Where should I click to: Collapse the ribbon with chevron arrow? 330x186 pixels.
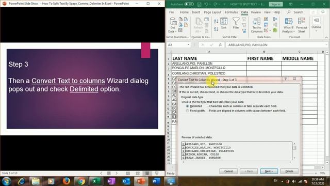(x=326, y=37)
